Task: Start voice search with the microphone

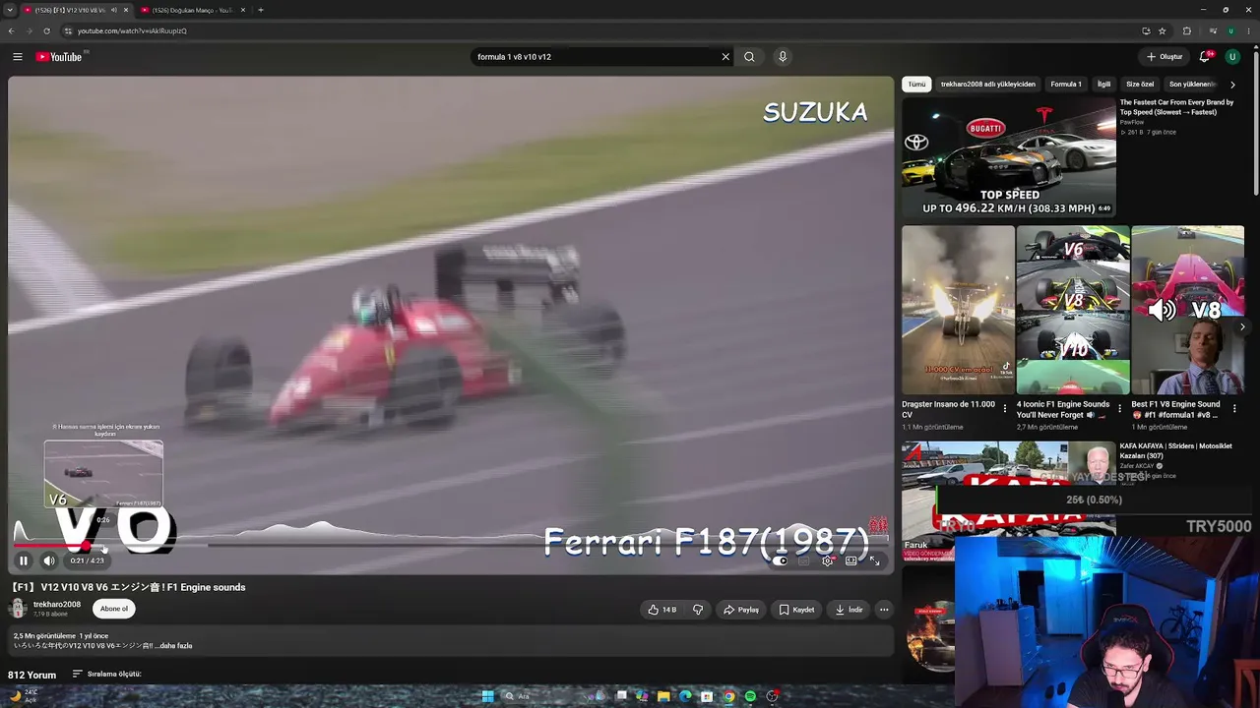Action: (x=783, y=57)
